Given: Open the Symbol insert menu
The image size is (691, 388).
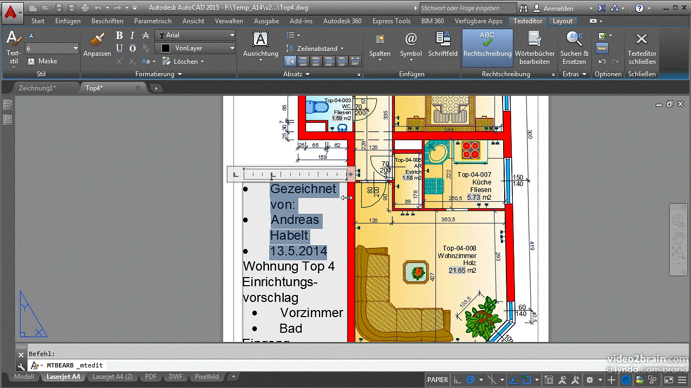Looking at the screenshot, I should point(411,45).
